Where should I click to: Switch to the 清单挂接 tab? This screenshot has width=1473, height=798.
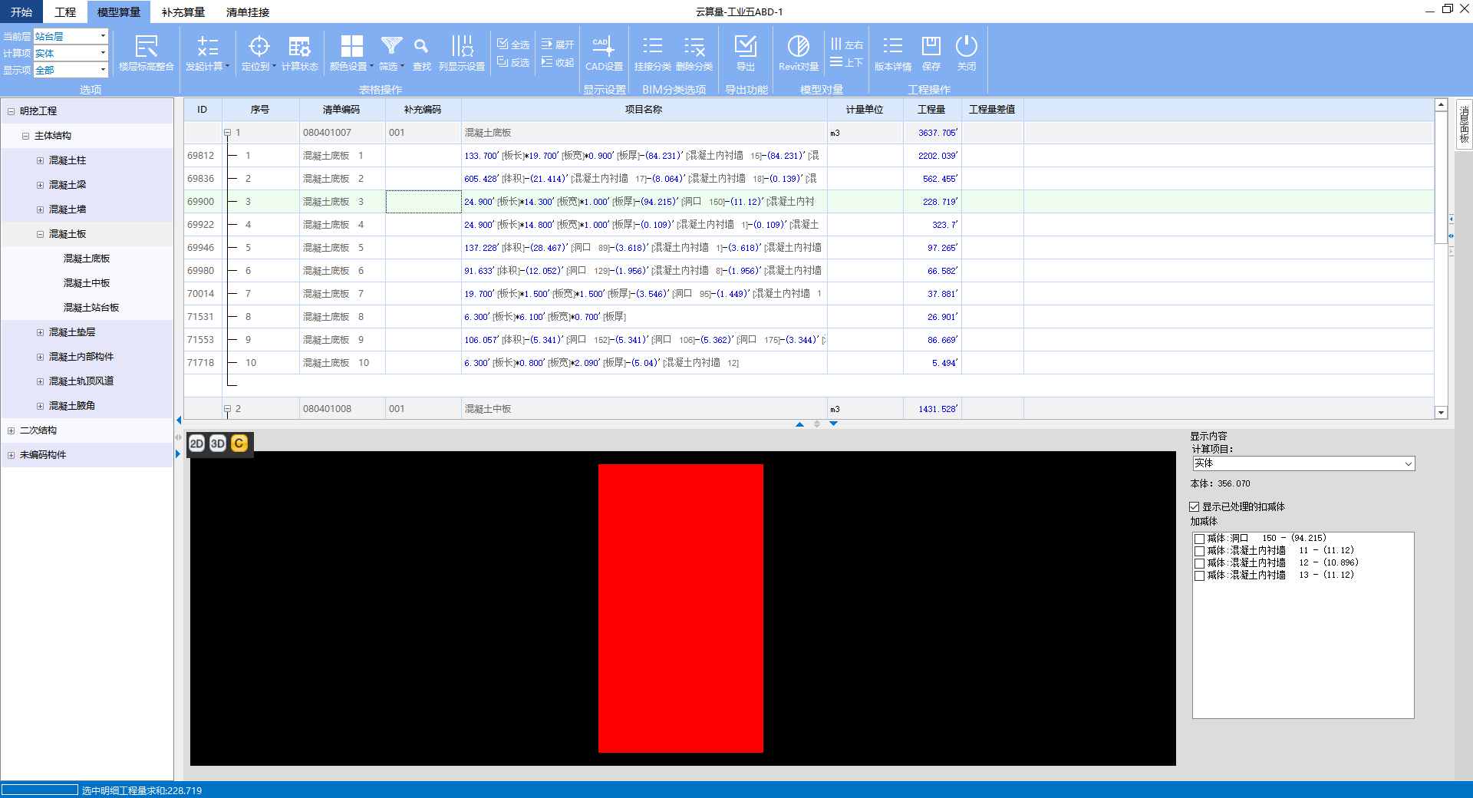coord(247,12)
